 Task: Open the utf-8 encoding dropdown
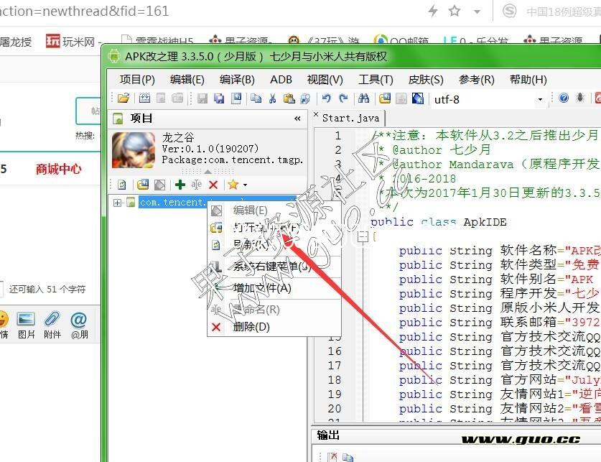tap(540, 99)
